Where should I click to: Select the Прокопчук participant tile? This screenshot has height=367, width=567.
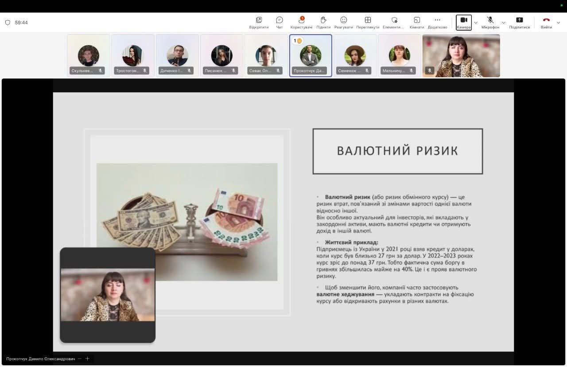[x=311, y=56]
